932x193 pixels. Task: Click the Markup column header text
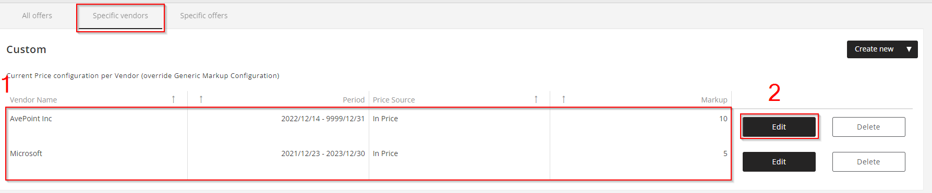click(714, 100)
